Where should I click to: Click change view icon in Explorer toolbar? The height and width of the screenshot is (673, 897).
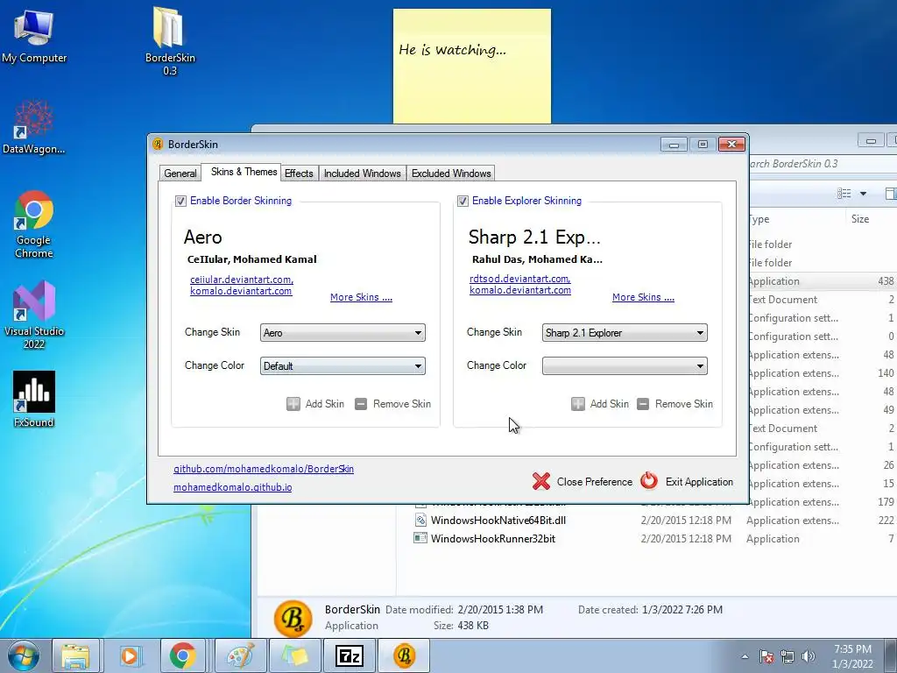[844, 194]
